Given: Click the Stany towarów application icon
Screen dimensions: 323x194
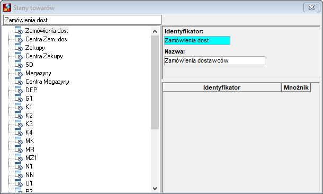Looking at the screenshot, I should click(x=7, y=7).
